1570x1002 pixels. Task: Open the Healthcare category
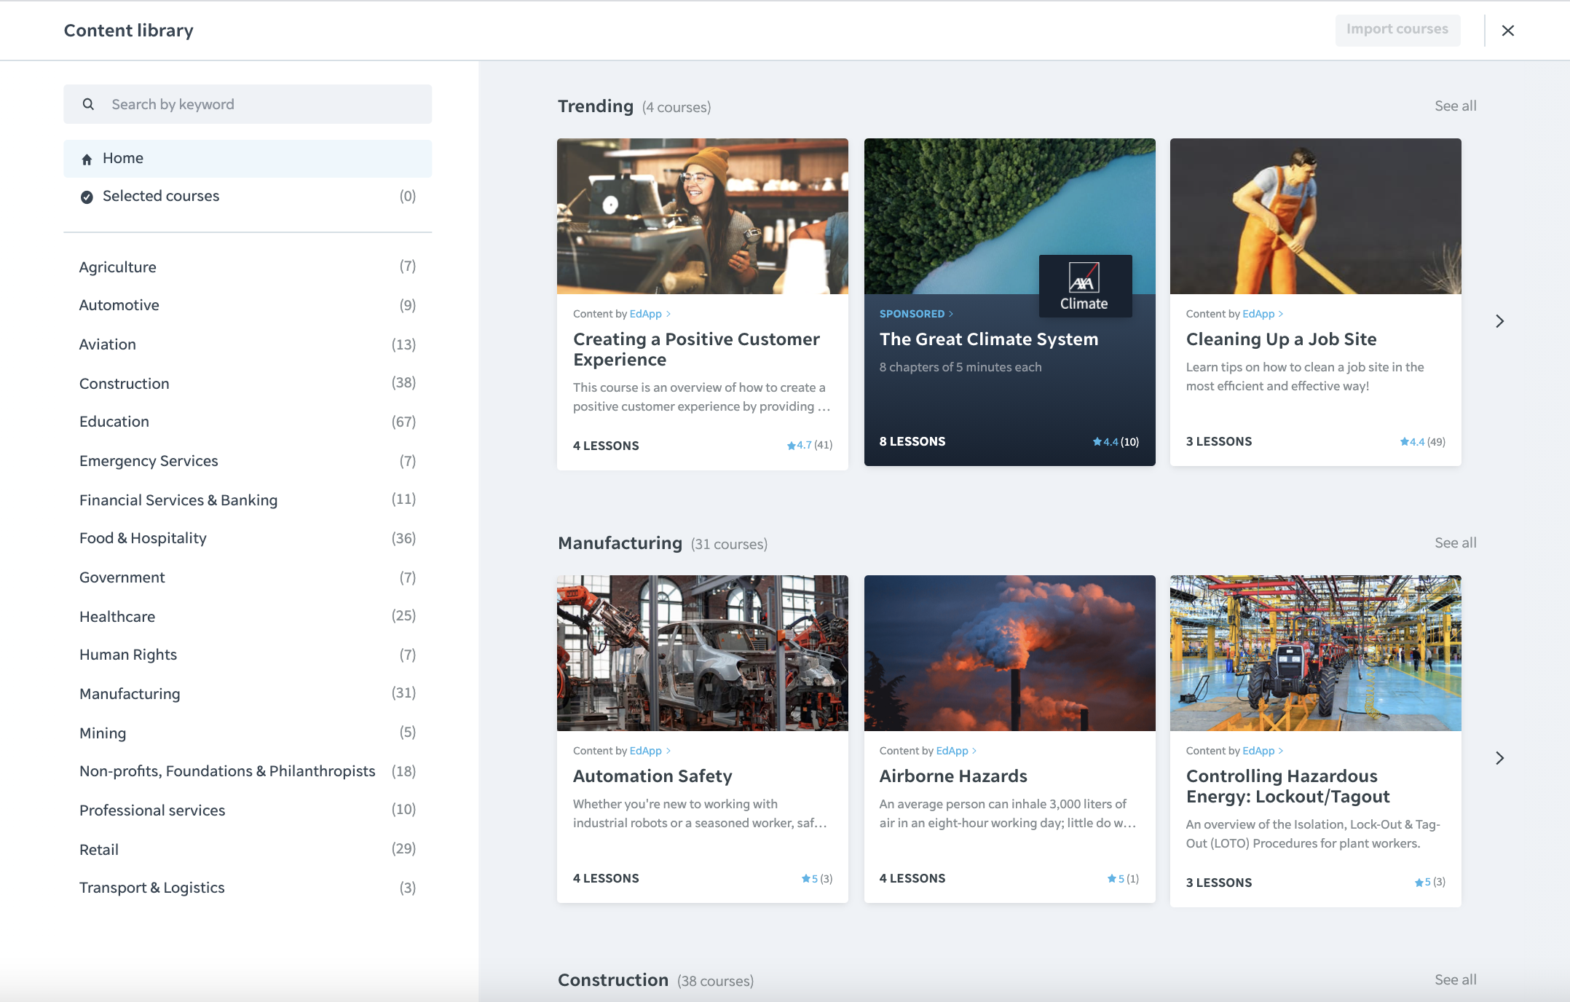(x=248, y=616)
